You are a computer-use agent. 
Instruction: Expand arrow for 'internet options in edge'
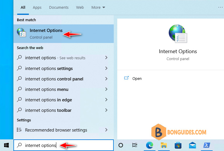point(106,100)
